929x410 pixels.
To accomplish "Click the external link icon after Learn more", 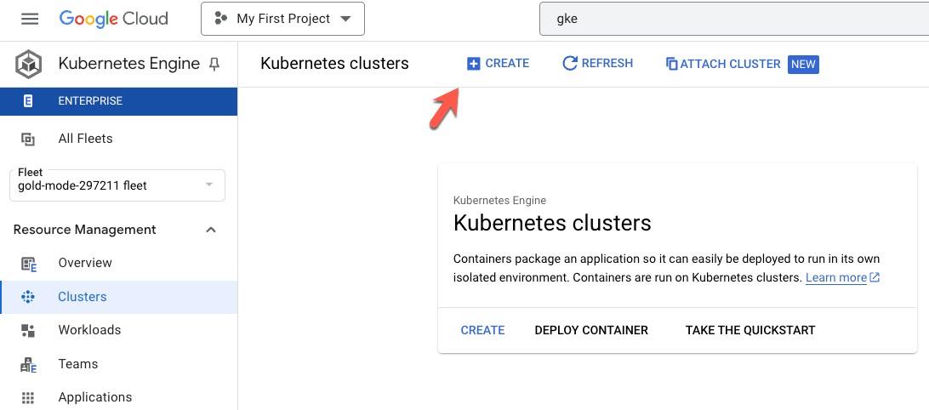I will point(875,277).
